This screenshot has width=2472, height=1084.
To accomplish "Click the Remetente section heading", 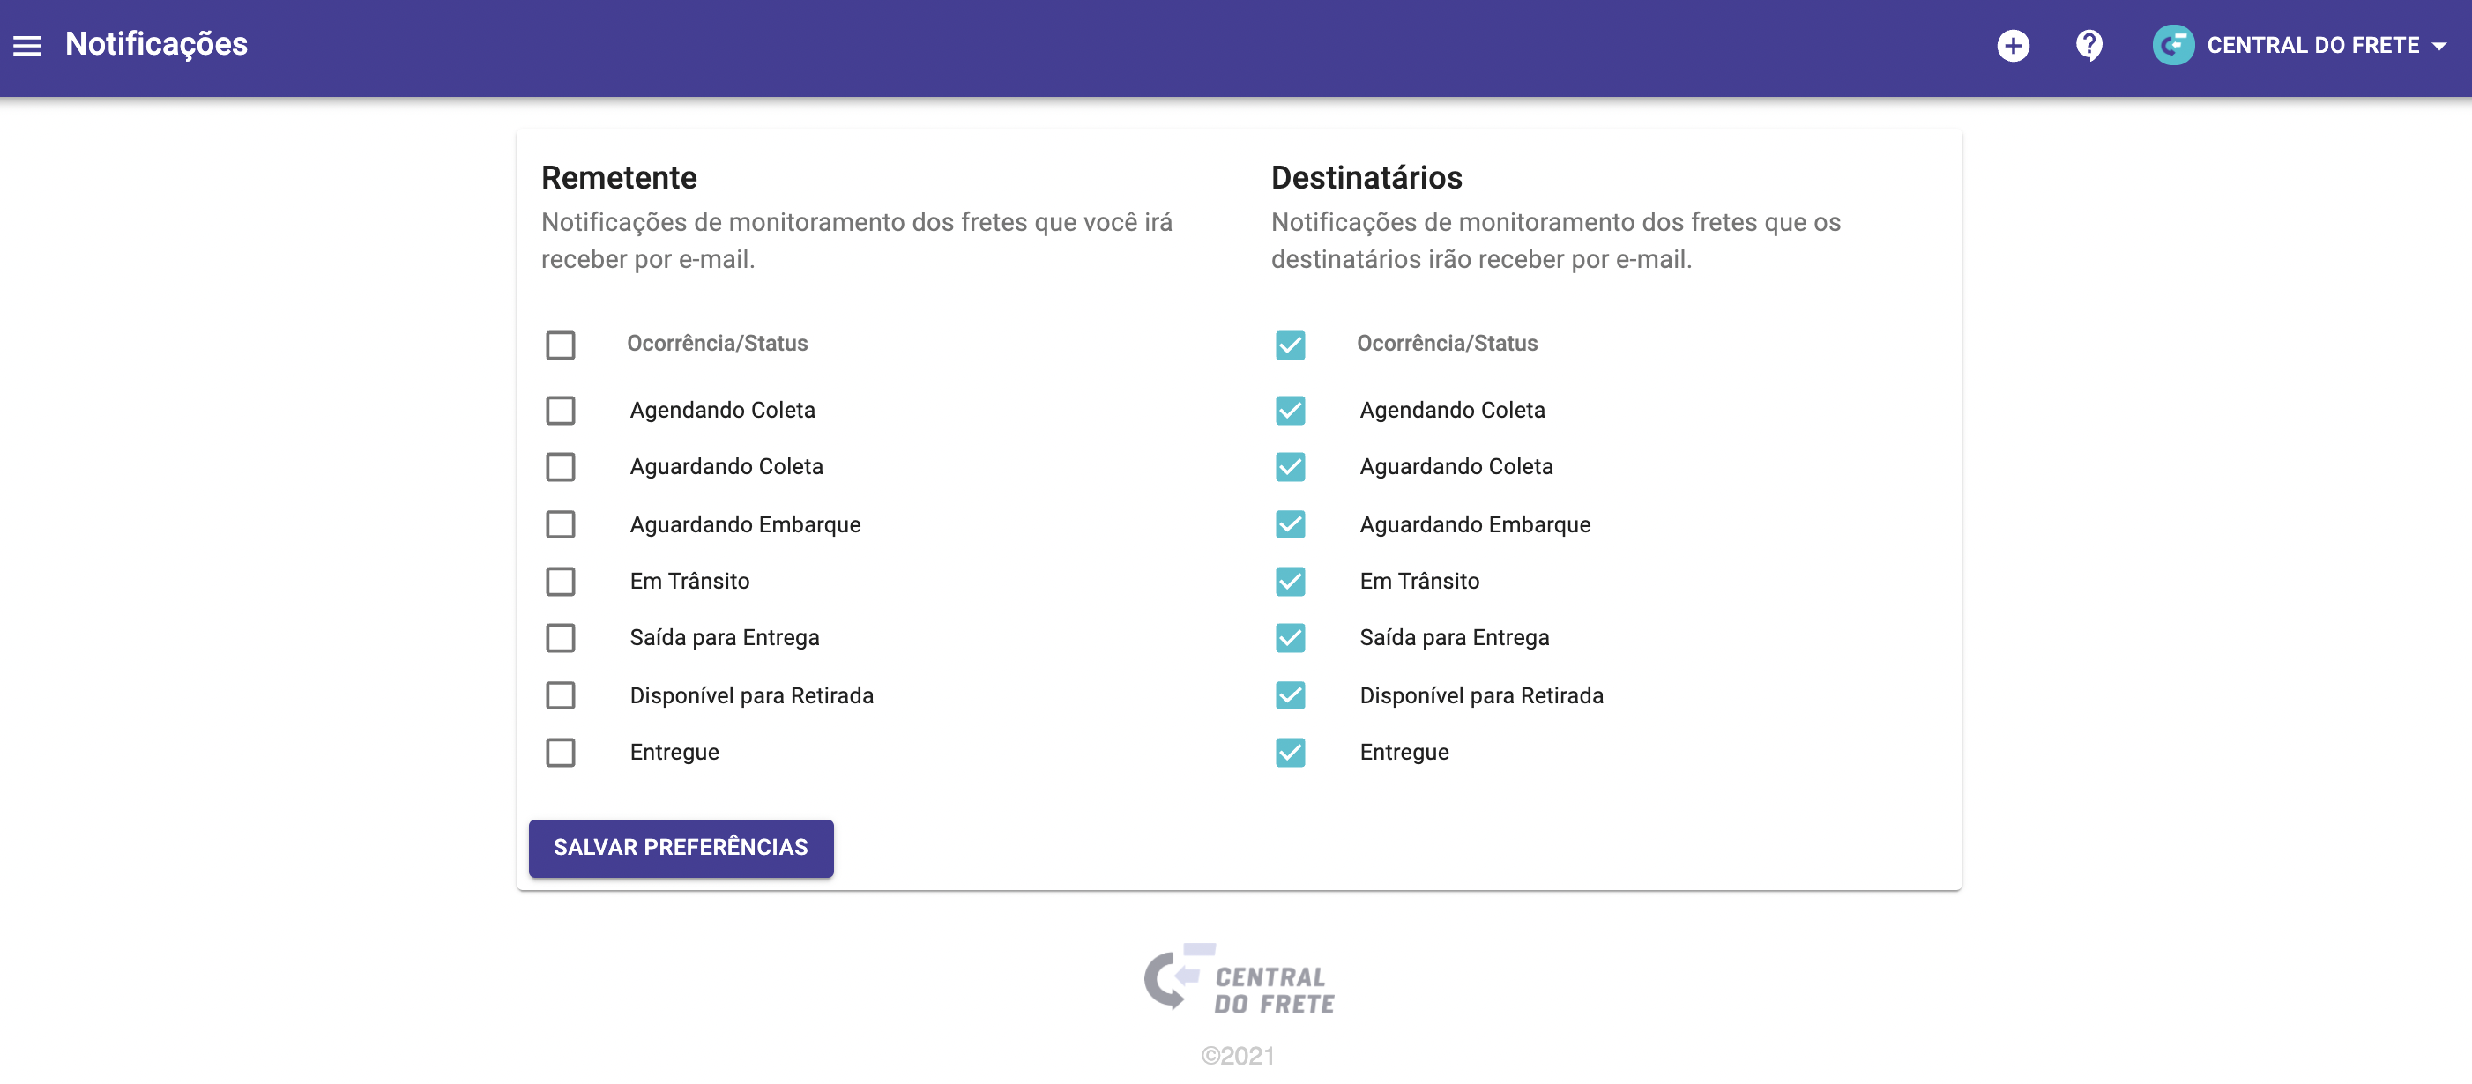I will click(x=619, y=177).
